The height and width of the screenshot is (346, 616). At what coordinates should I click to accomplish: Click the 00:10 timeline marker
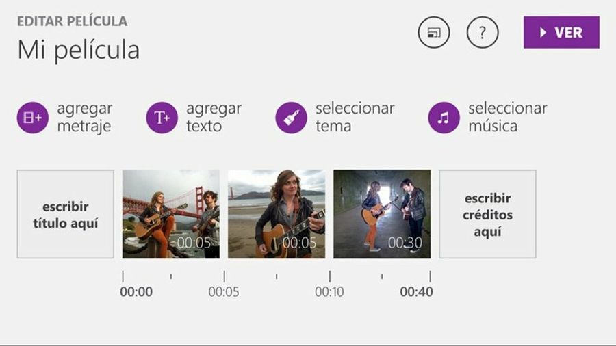click(329, 292)
